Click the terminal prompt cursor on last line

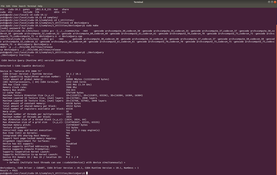87,173
